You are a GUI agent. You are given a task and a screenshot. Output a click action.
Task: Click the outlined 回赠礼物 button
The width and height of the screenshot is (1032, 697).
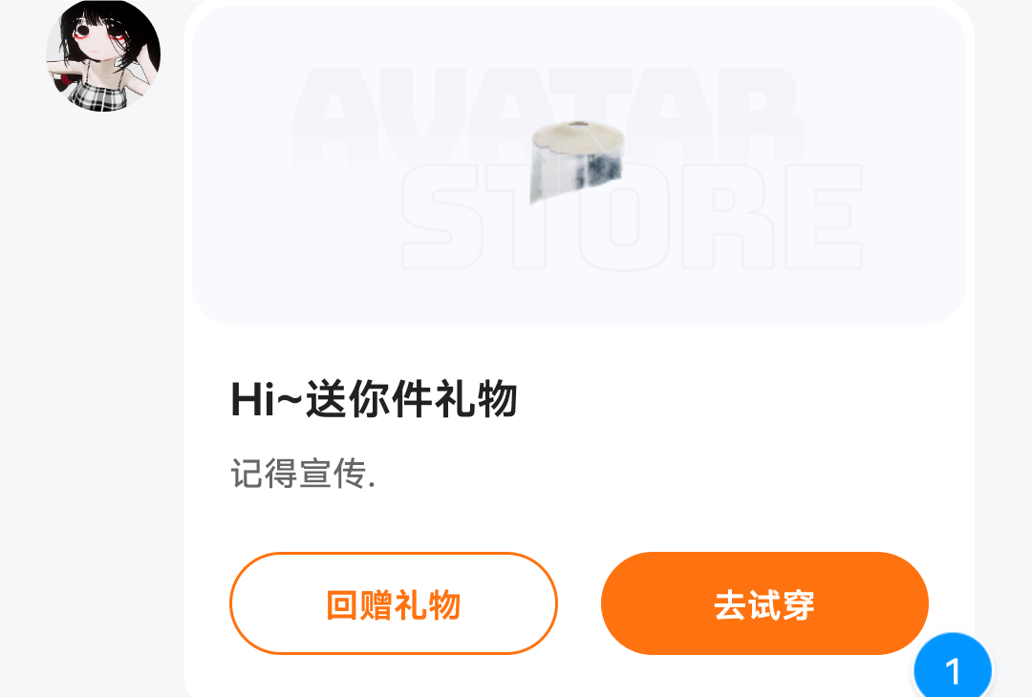(394, 603)
